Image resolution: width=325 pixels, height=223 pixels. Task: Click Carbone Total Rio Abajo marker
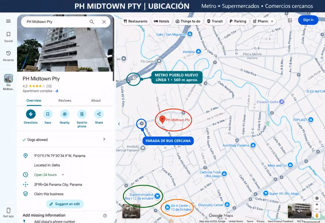coord(224,173)
